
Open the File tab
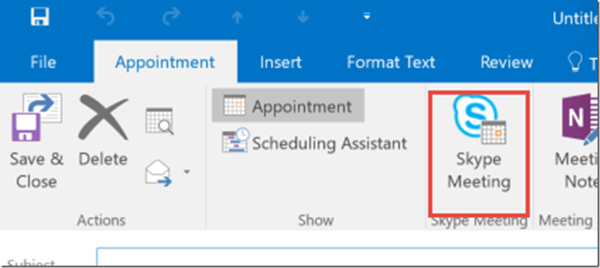[x=43, y=62]
